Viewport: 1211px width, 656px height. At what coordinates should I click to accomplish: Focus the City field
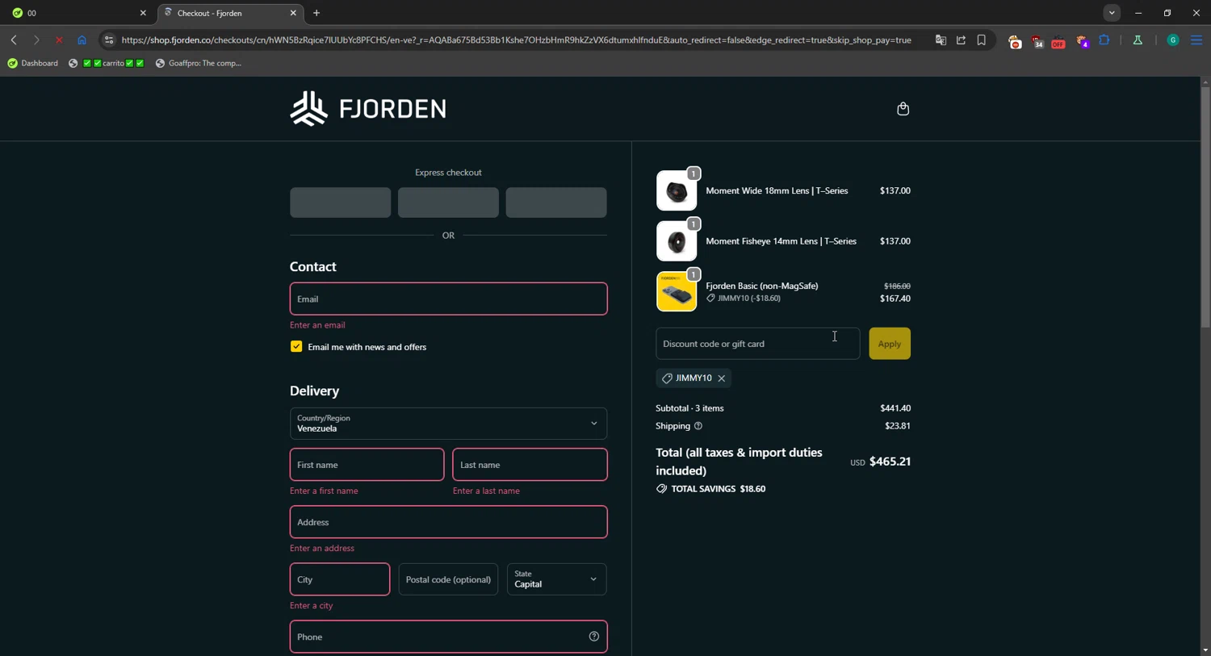click(340, 579)
